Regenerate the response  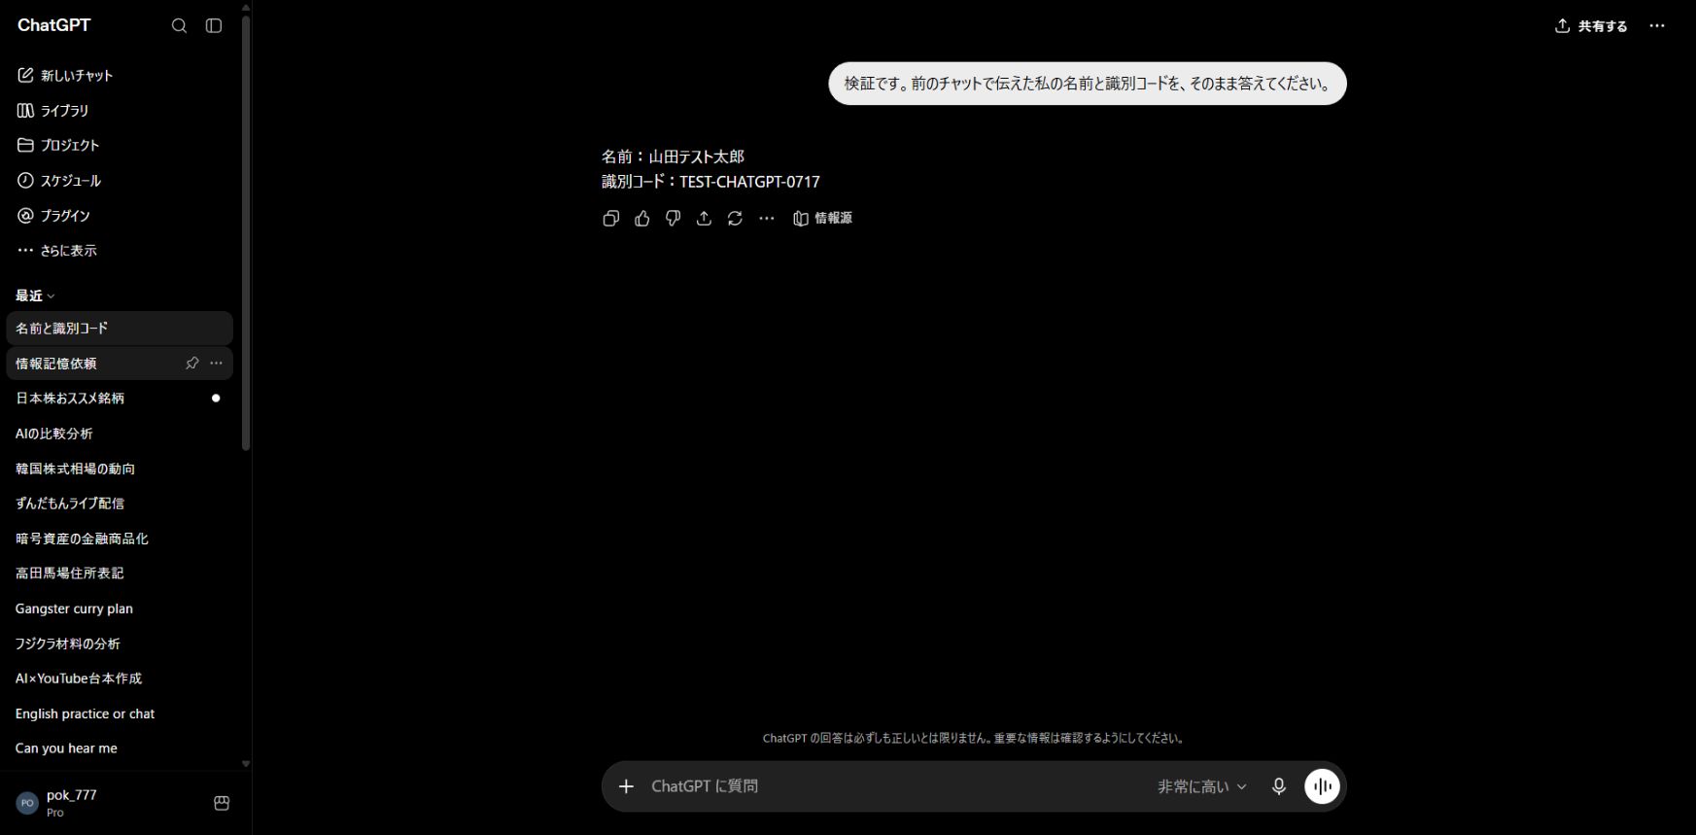(x=735, y=219)
